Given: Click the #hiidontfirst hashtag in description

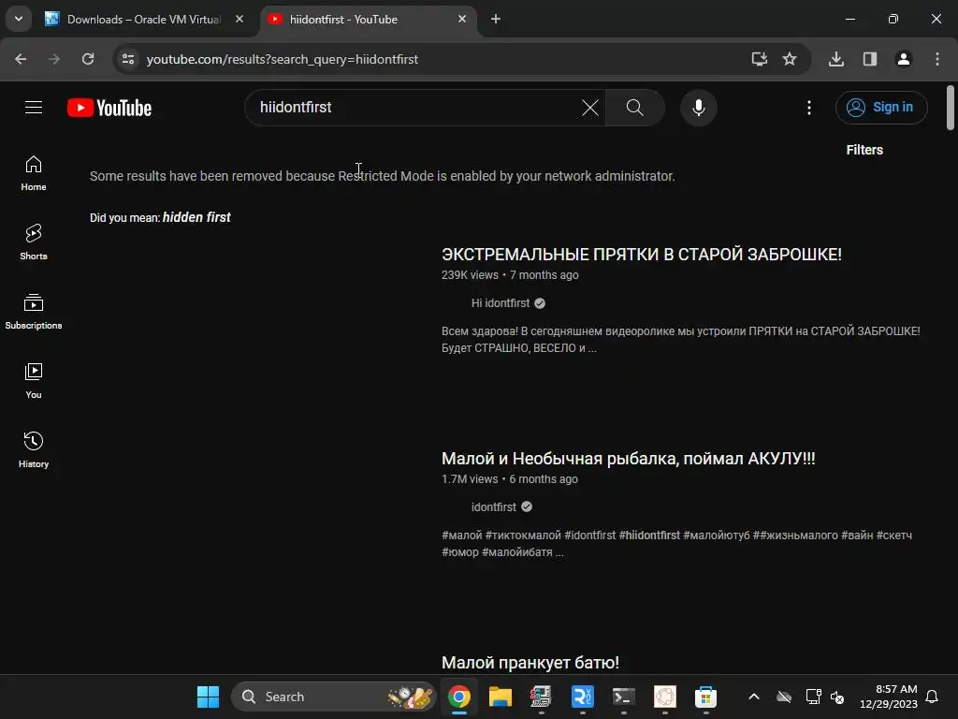Looking at the screenshot, I should (x=649, y=535).
